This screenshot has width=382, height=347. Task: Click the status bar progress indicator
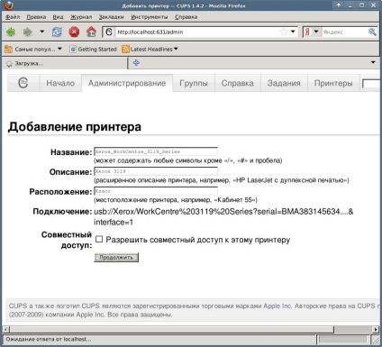(343, 340)
